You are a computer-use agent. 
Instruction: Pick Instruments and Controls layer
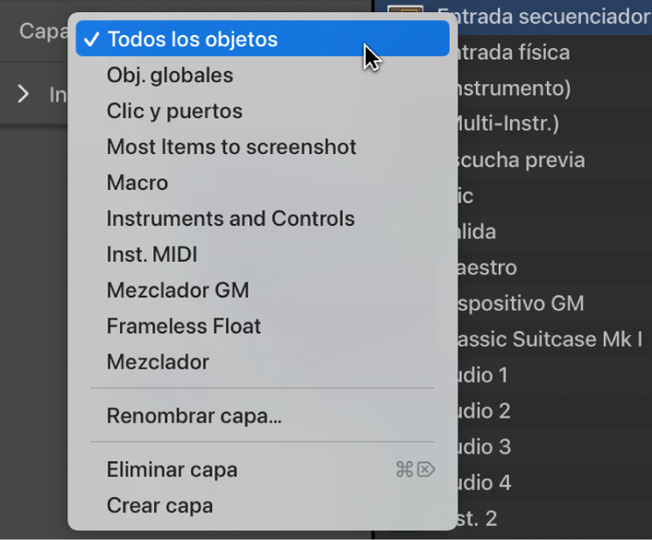coord(230,219)
